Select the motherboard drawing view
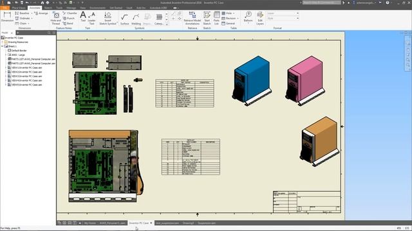Image resolution: width=412 pixels, height=231 pixels. click(95, 93)
